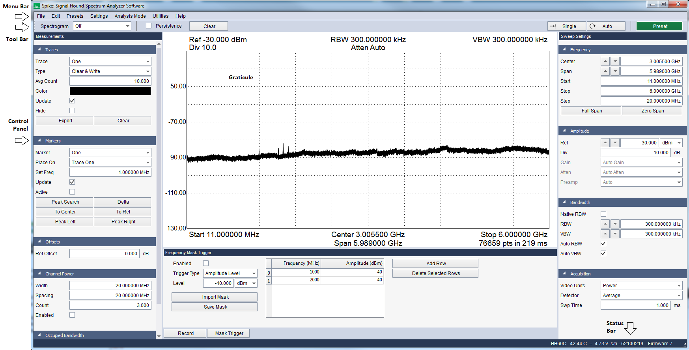Uncheck the Auto VBW checkbox
This screenshot has height=350, width=689.
(x=603, y=254)
